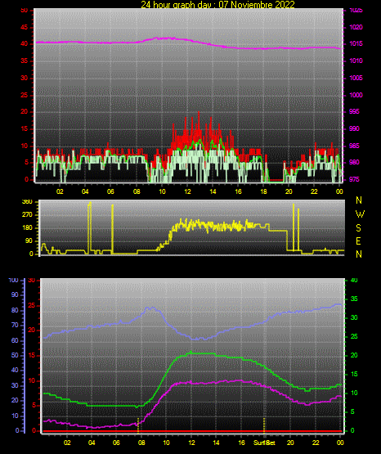Click the blue 70 humidity axis label
Image resolution: width=381 pixels, height=454 pixels.
[15, 325]
